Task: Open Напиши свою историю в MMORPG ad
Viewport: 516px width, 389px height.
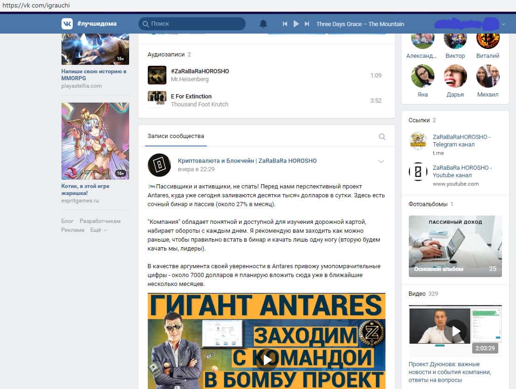Action: pyautogui.click(x=94, y=75)
